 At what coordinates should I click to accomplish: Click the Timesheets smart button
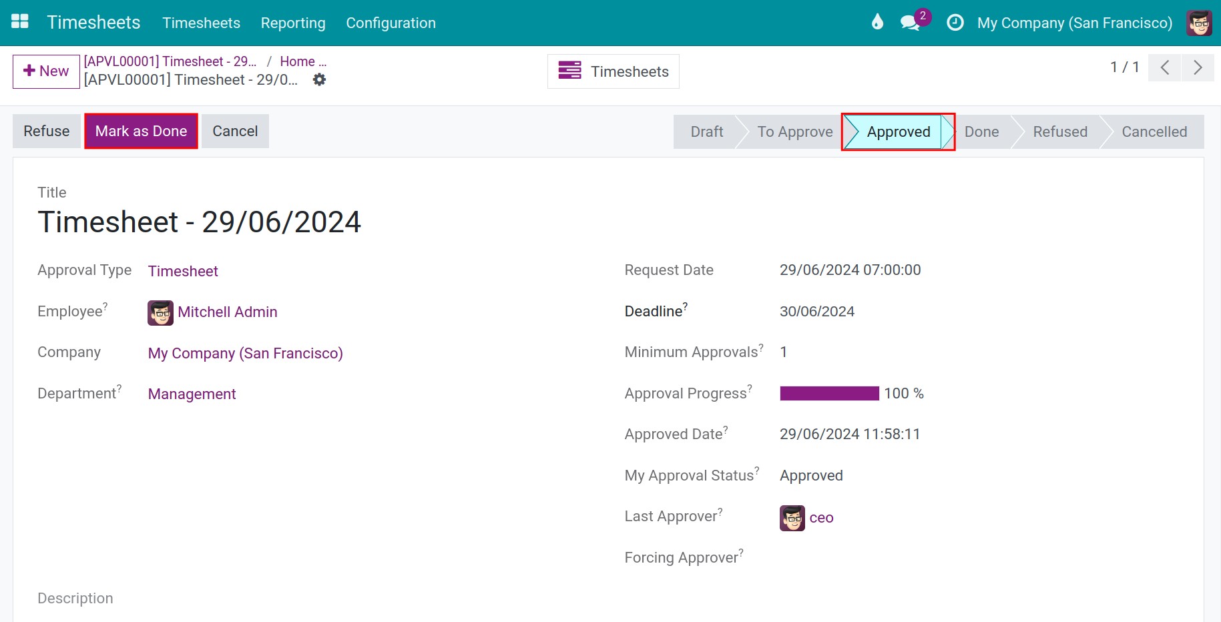tap(614, 71)
